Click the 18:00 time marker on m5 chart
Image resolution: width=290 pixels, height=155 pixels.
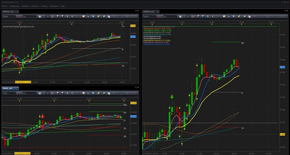point(211,22)
